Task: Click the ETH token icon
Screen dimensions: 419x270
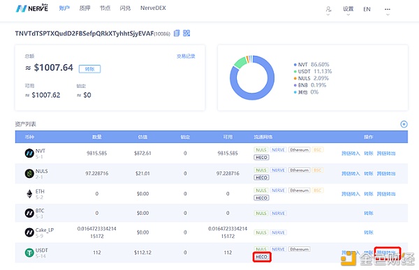Action: [29, 194]
